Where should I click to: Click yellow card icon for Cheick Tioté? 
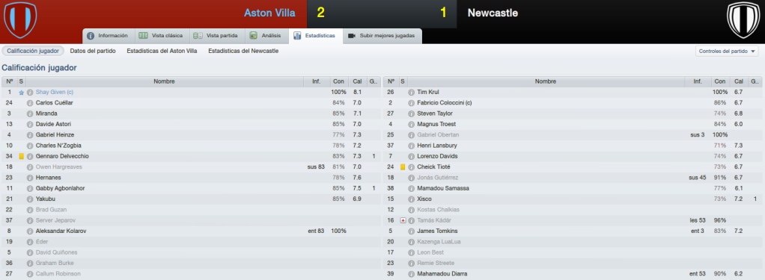tap(403, 167)
